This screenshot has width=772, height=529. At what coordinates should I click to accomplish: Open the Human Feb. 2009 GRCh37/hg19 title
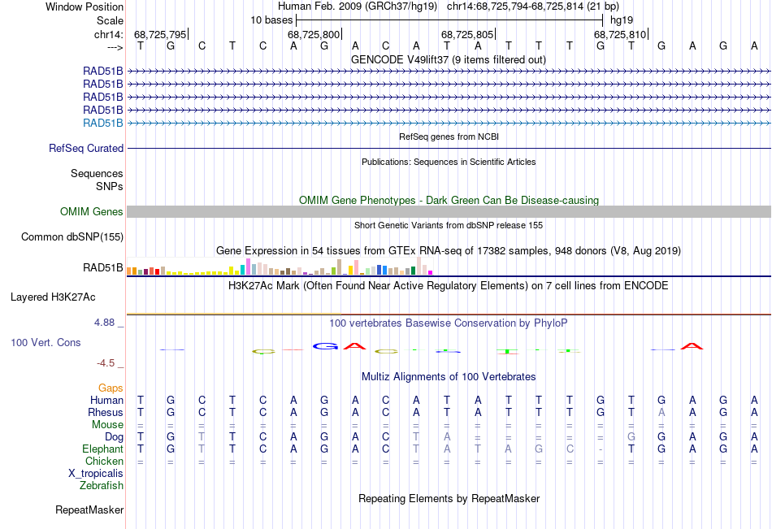[x=358, y=7]
